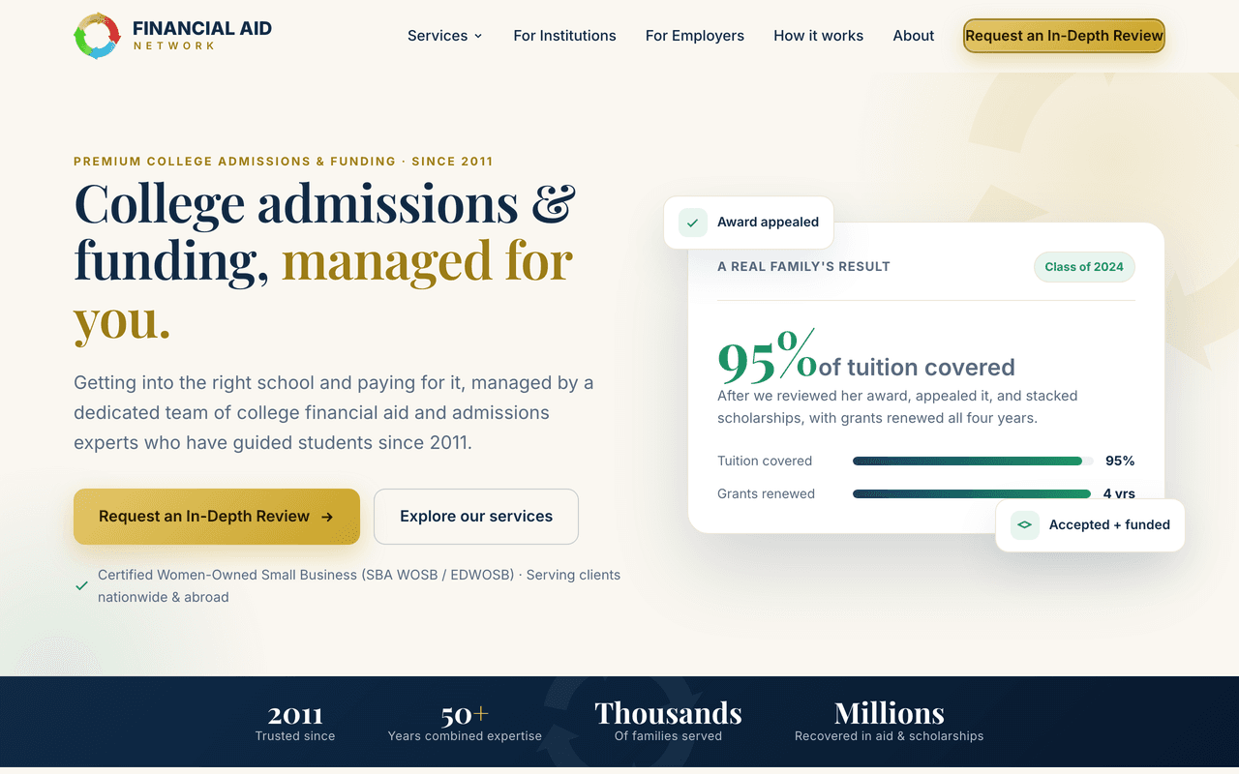
Task: Click the 'of tuition covered' text
Action: pos(917,368)
